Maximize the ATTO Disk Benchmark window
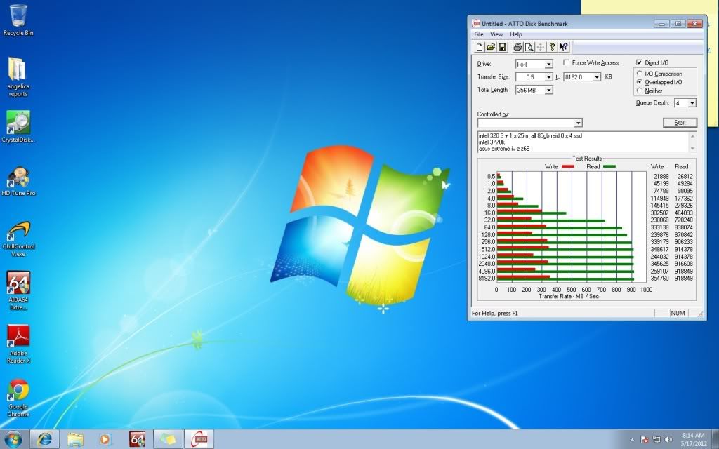This screenshot has width=719, height=449. click(x=678, y=24)
